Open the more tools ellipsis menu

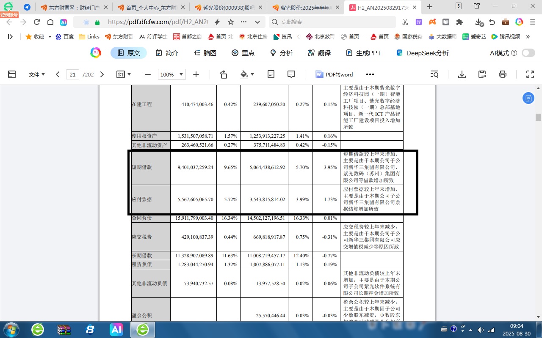(x=370, y=74)
